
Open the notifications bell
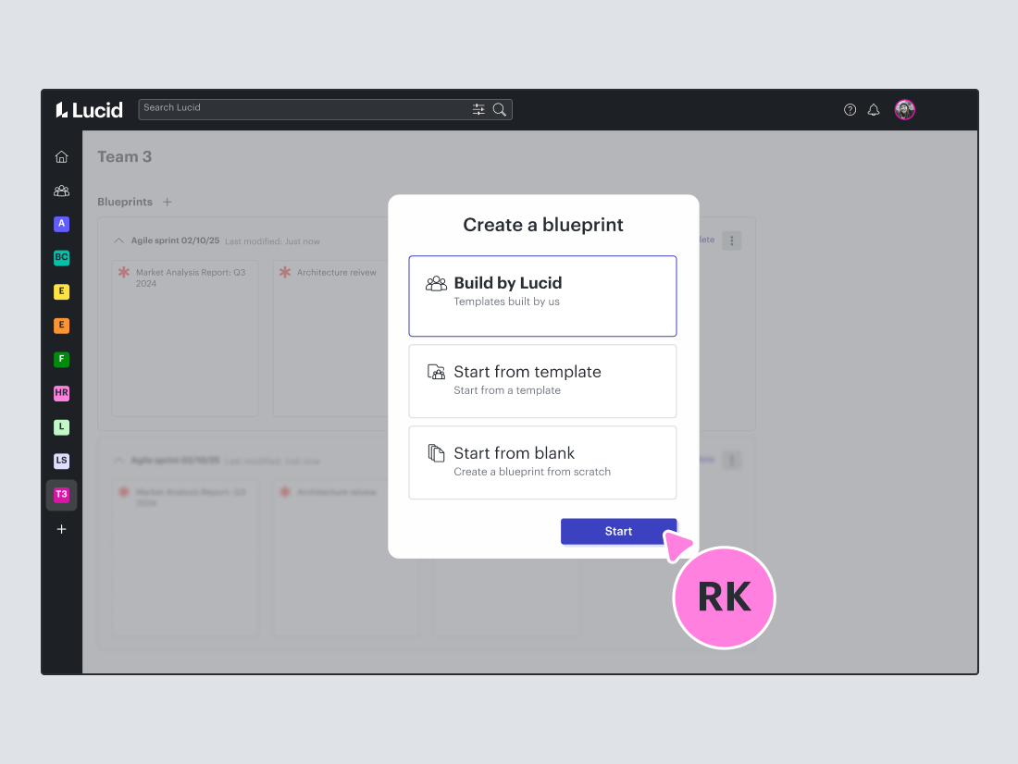pyautogui.click(x=873, y=110)
